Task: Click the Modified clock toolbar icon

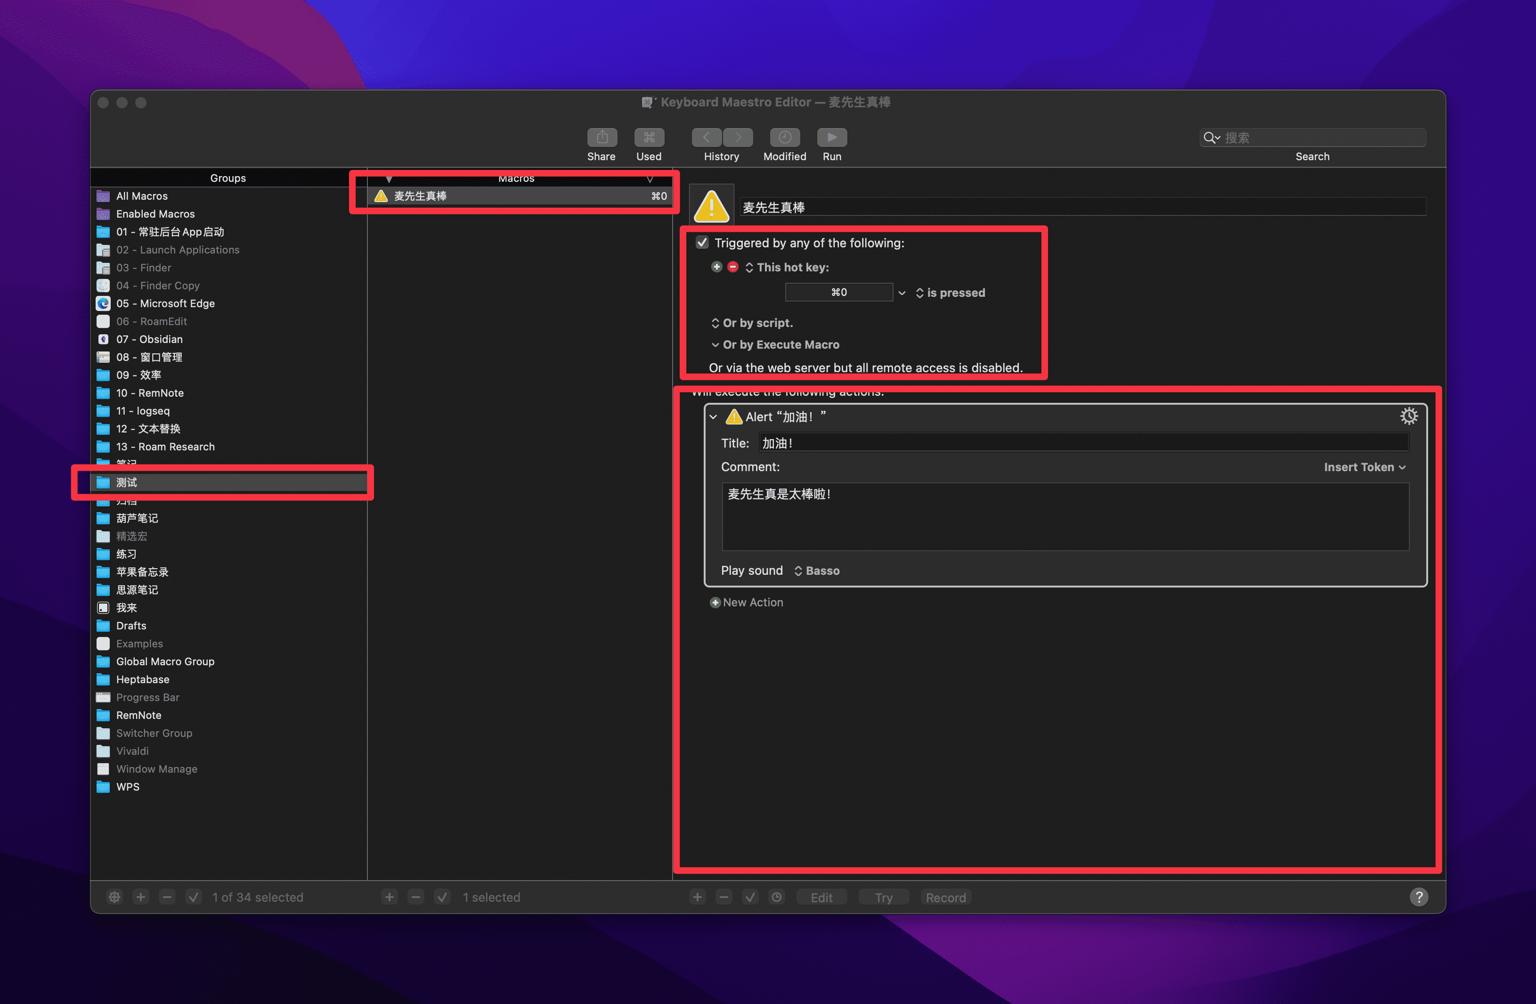Action: tap(784, 137)
